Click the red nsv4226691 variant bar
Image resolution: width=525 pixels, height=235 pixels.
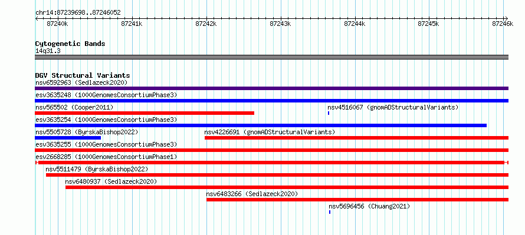(356, 138)
